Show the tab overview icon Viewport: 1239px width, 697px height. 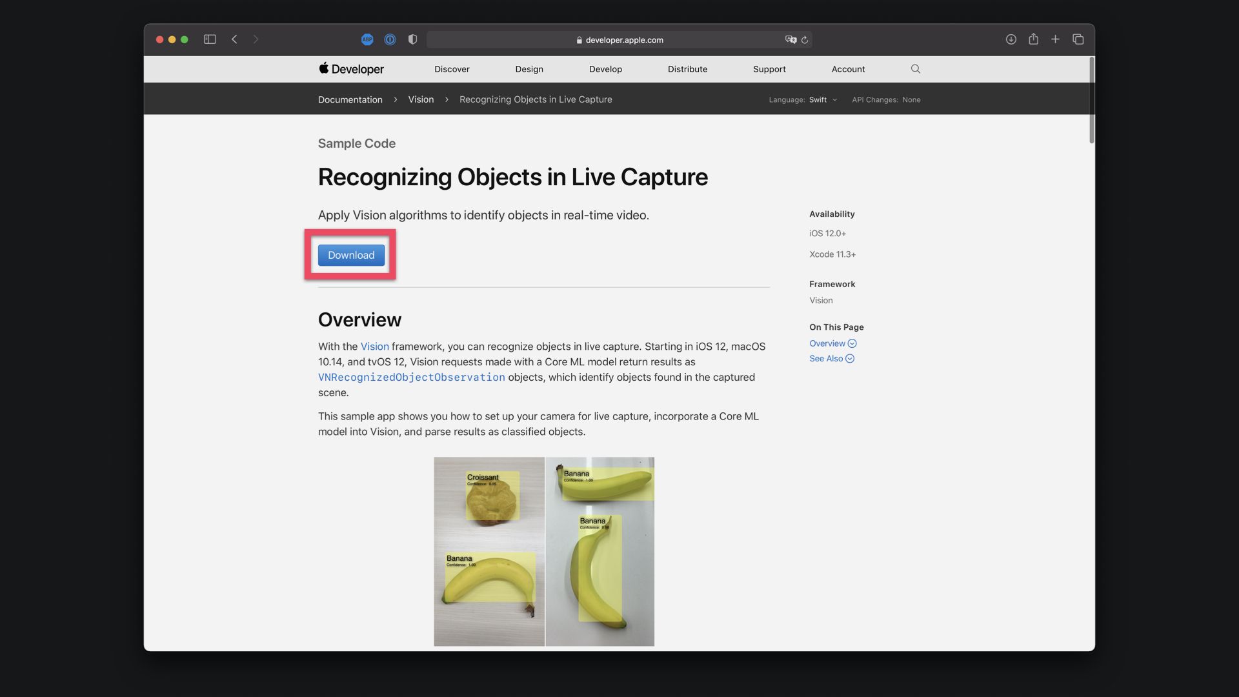click(x=1078, y=39)
